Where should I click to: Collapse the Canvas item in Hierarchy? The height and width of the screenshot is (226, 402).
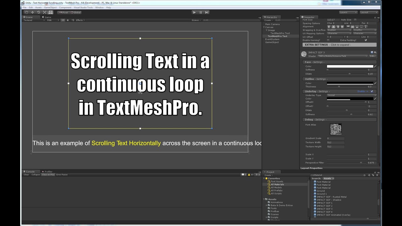point(264,27)
